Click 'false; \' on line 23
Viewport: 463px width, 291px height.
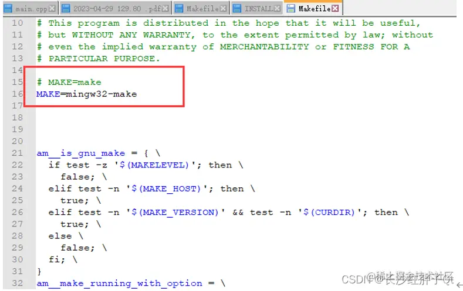click(x=83, y=177)
